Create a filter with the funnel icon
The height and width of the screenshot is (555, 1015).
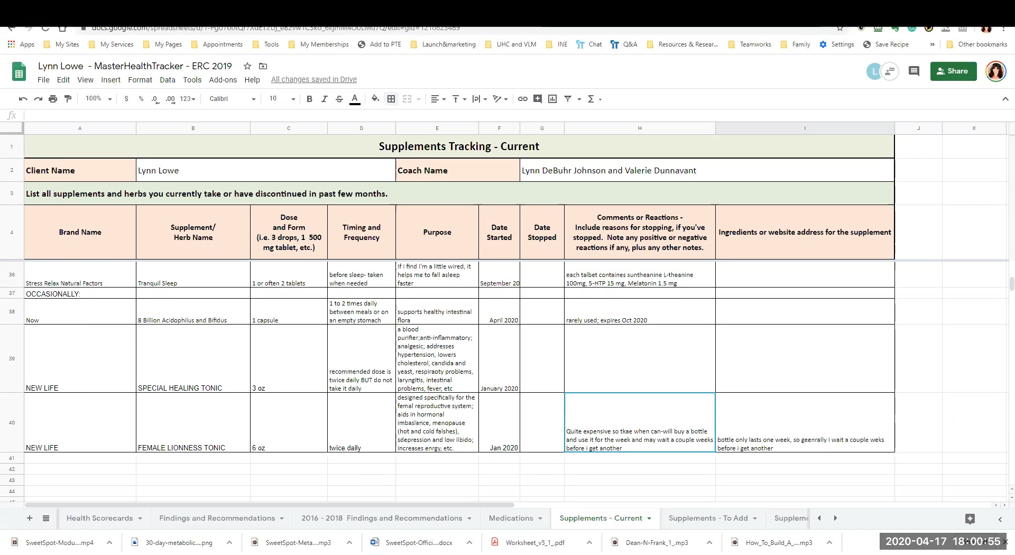[568, 99]
